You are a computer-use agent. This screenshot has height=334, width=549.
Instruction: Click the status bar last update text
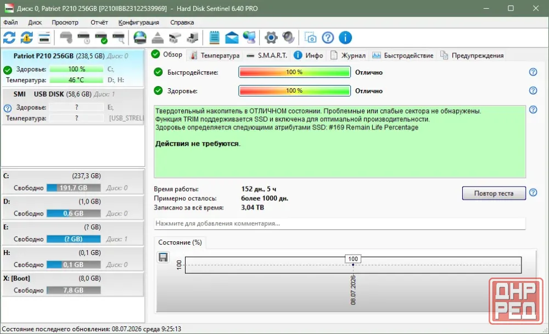(91, 329)
